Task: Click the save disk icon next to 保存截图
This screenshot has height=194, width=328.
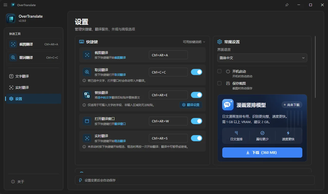Action: (228, 83)
